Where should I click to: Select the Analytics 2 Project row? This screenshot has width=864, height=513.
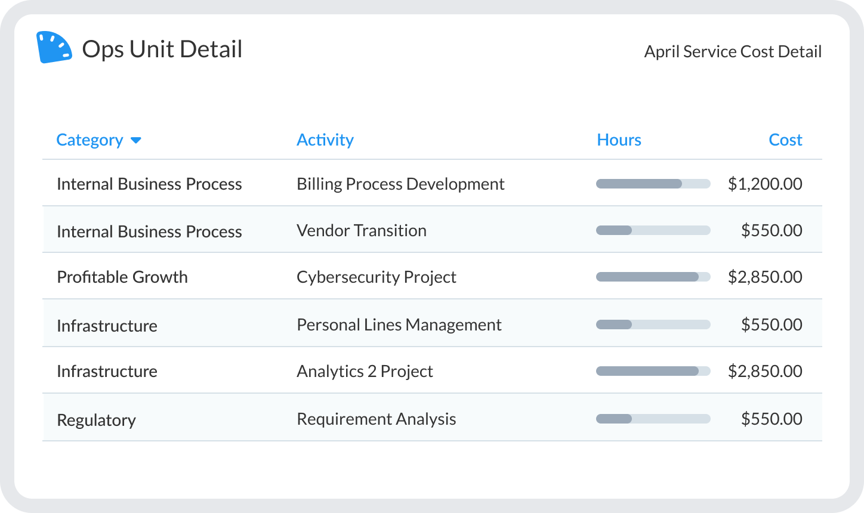coord(365,371)
